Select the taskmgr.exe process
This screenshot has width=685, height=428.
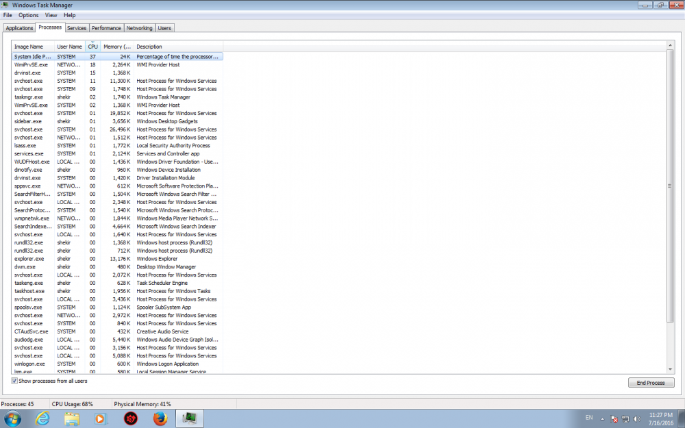tap(117, 97)
